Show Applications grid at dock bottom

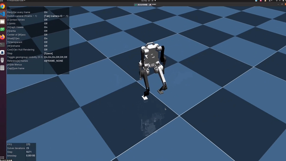pos(2,157)
